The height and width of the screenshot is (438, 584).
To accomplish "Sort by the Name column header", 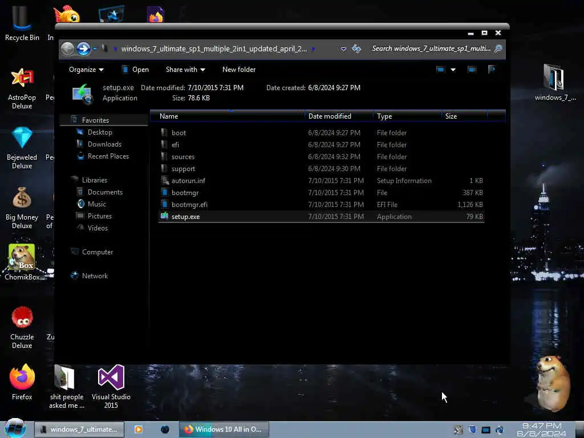I will 228,116.
